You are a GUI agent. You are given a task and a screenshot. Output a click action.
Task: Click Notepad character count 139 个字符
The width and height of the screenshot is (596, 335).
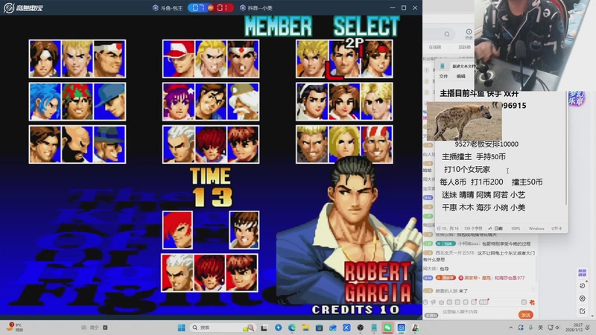tap(473, 229)
